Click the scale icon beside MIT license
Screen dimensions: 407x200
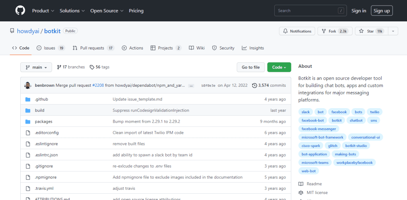coord(301,193)
